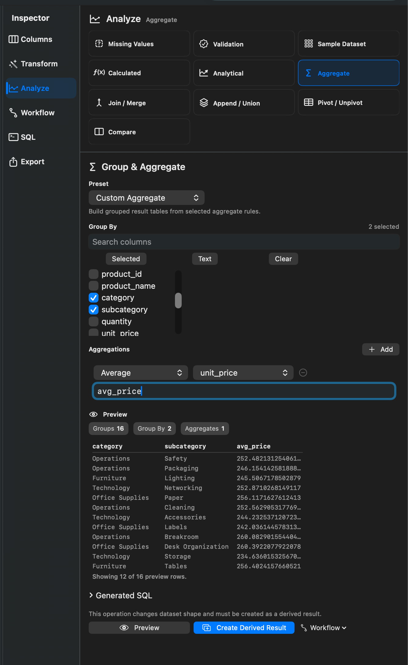Screen dimensions: 408x665
Task: Click the Missing Values question-mark icon
Action: click(99, 44)
